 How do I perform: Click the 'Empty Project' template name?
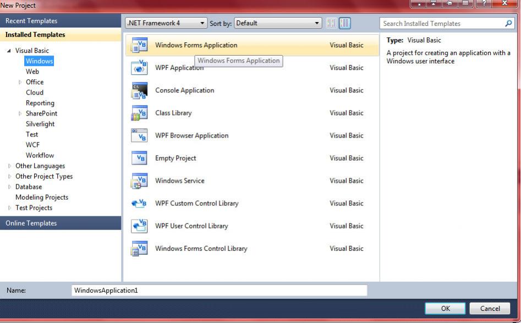(176, 158)
